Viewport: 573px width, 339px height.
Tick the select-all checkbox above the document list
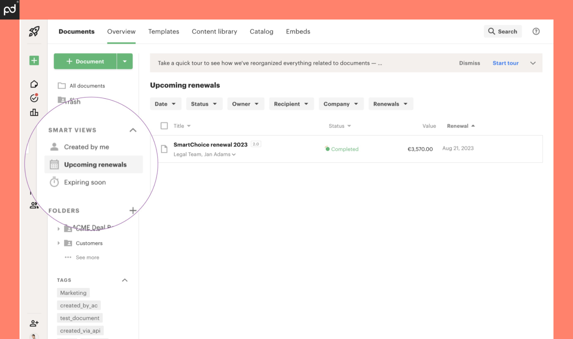[164, 126]
